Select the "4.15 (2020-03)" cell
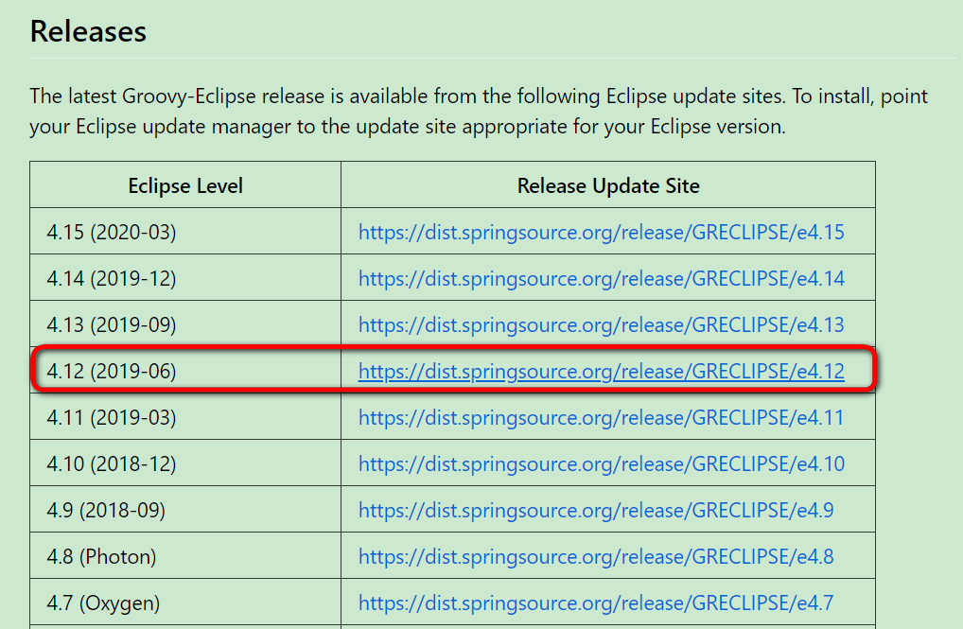 click(x=185, y=231)
